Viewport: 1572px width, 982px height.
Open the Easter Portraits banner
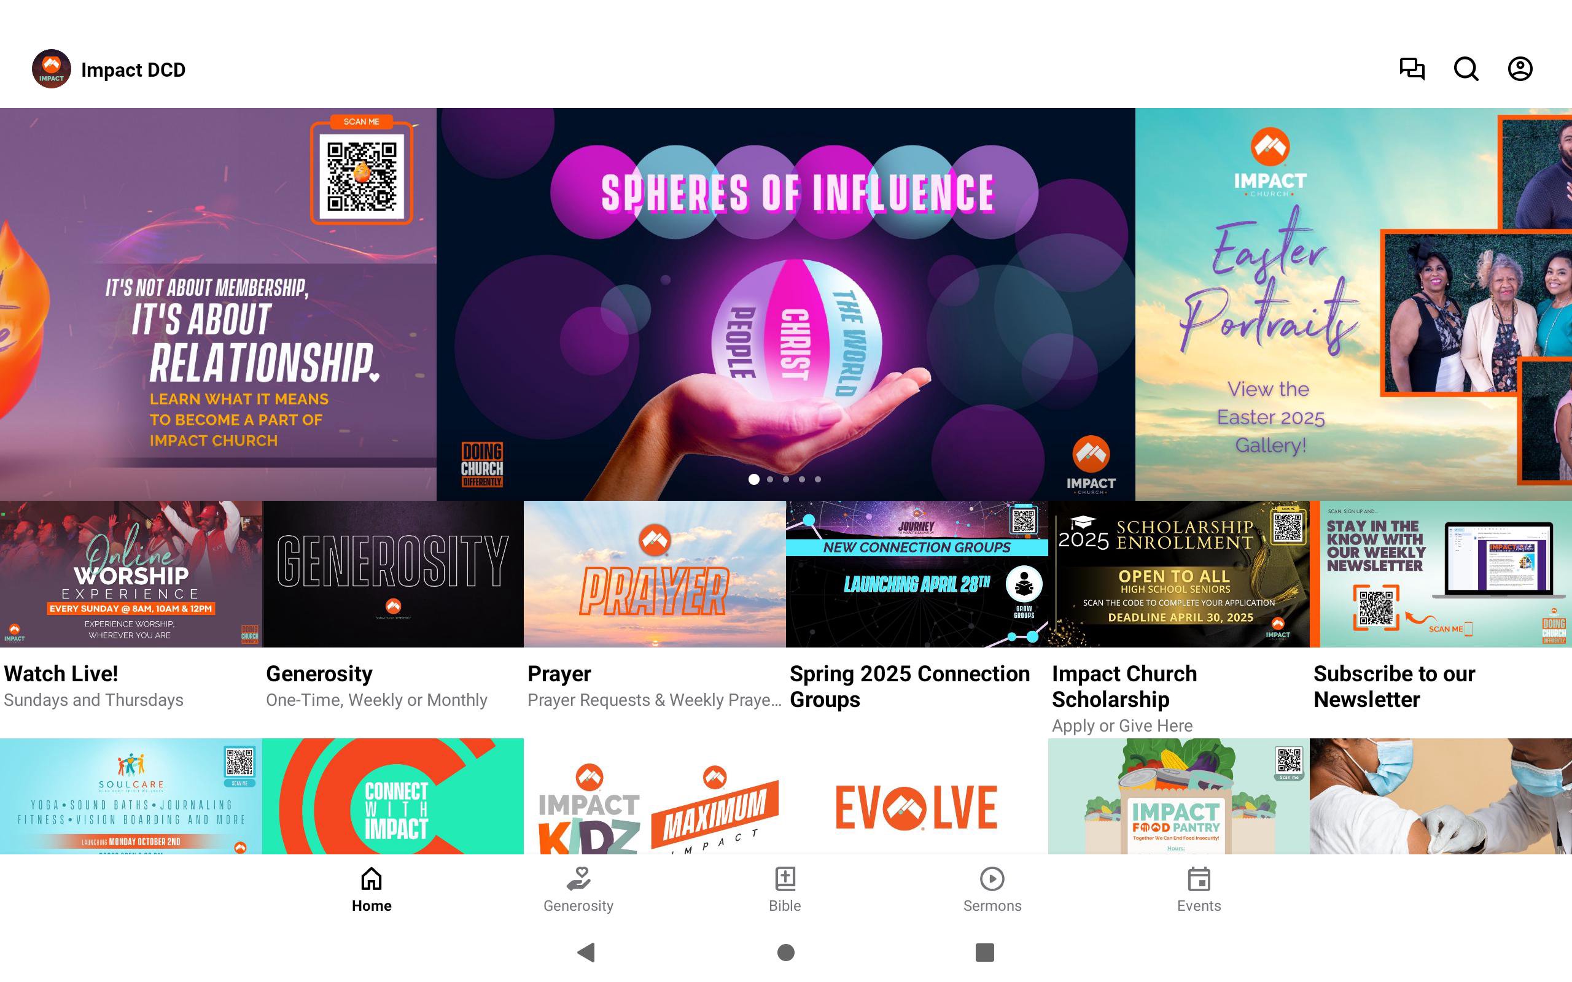(x=1353, y=304)
